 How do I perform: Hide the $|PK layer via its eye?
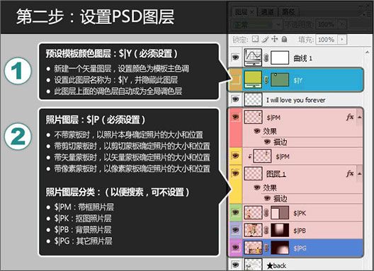click(x=235, y=212)
